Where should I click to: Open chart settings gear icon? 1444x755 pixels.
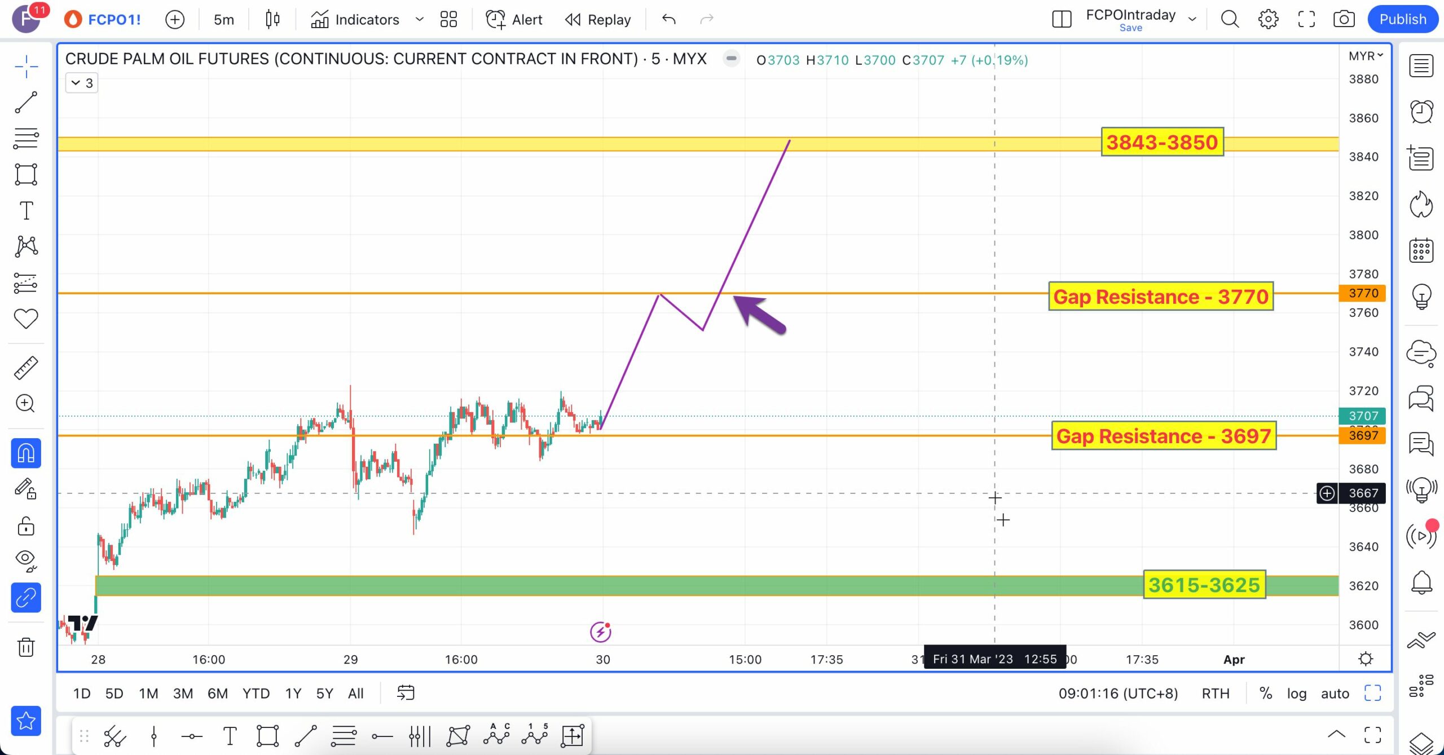1268,19
